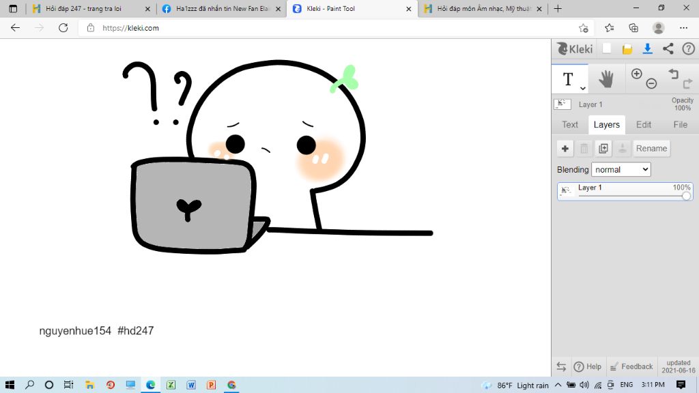Select Layer 1 in the layers list
Viewport: 699px width, 393px height.
625,191
